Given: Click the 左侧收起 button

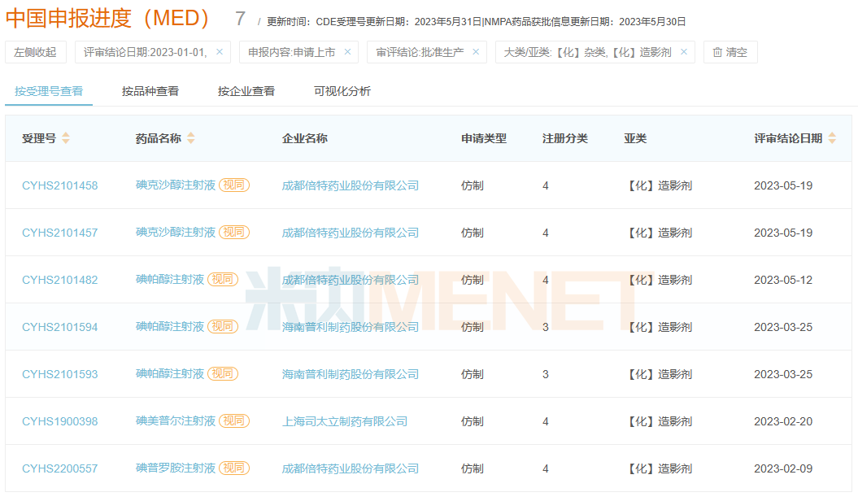Looking at the screenshot, I should click(x=36, y=52).
